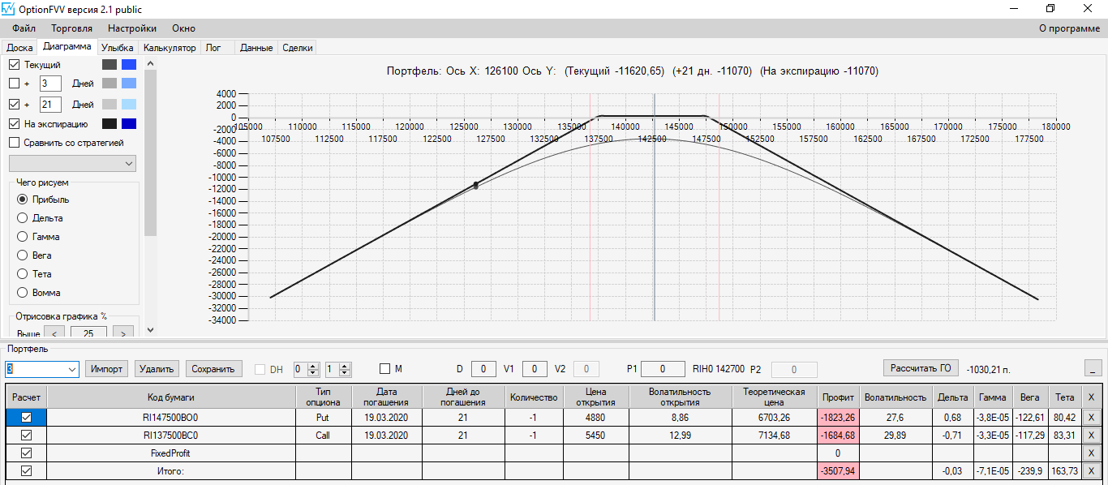Open the Окно menu
This screenshot has width=1108, height=485.
(183, 28)
